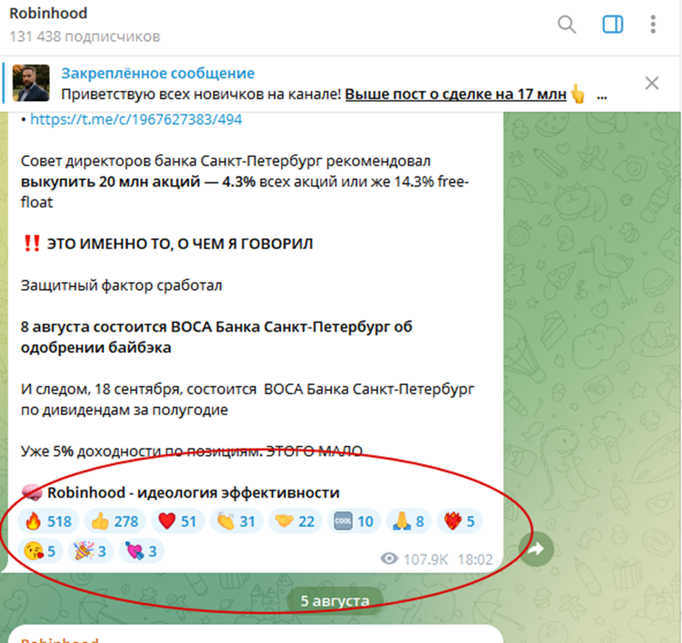Add a fire reaction (518)
The width and height of the screenshot is (682, 643).
[48, 521]
